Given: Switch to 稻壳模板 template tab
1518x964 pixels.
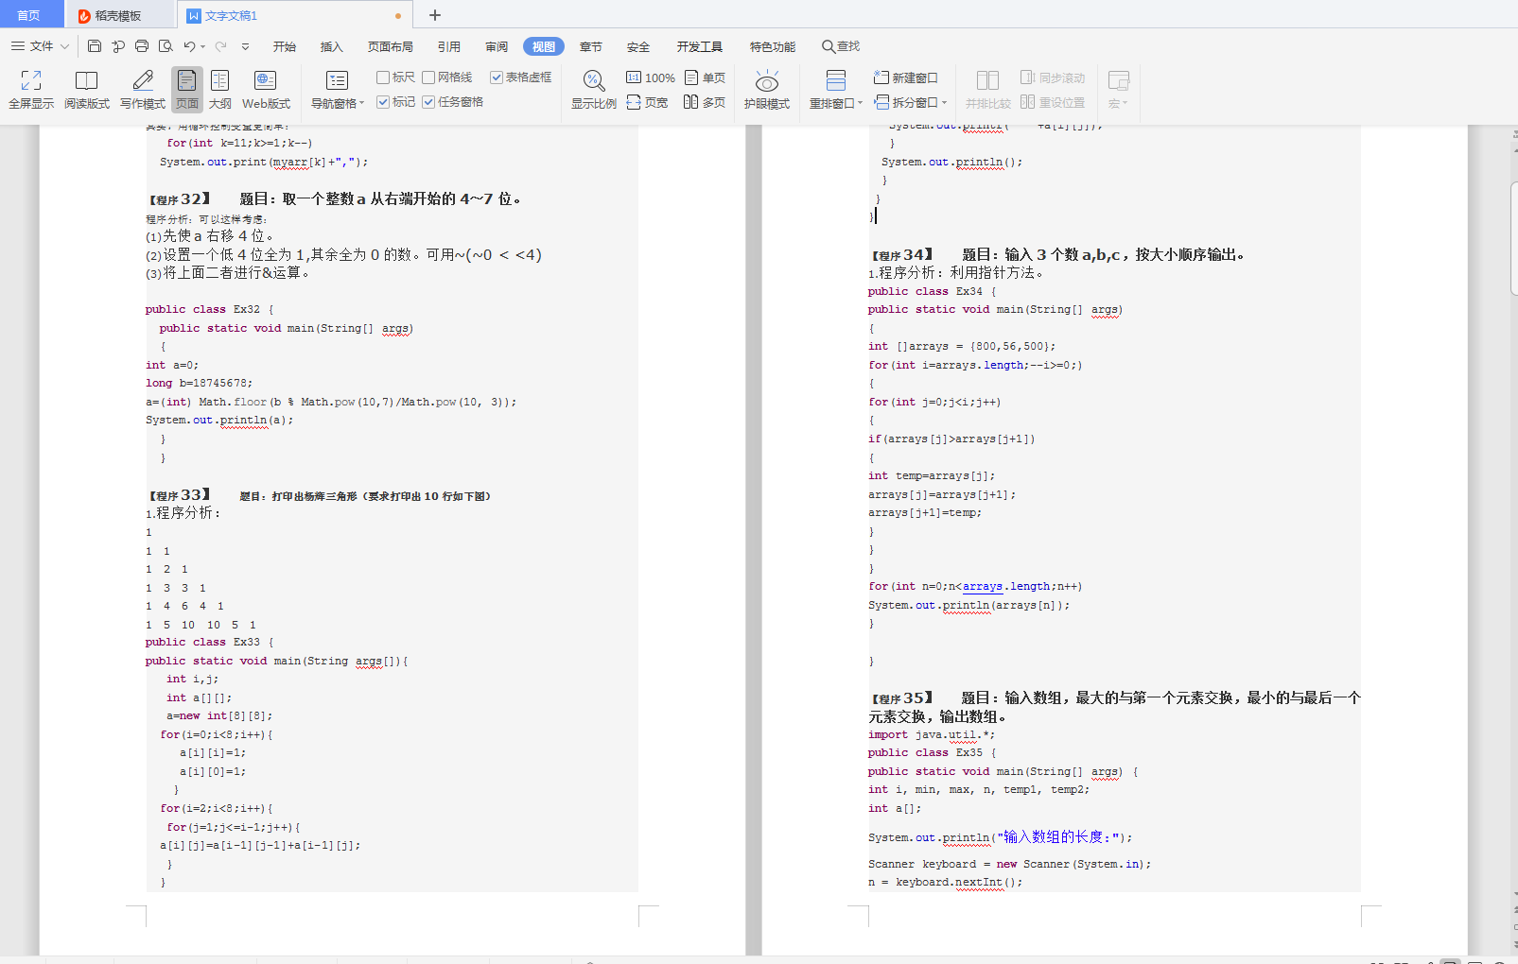Looking at the screenshot, I should point(118,15).
